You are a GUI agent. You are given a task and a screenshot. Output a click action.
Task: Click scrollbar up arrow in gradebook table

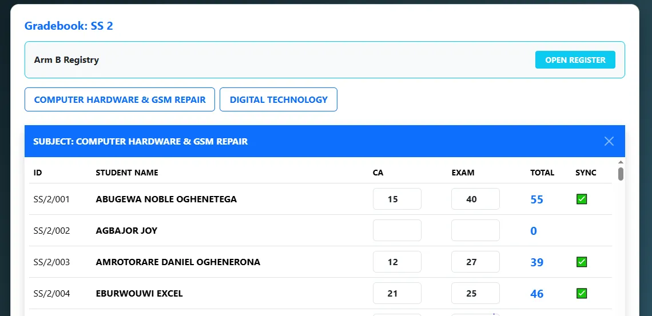[x=621, y=162]
